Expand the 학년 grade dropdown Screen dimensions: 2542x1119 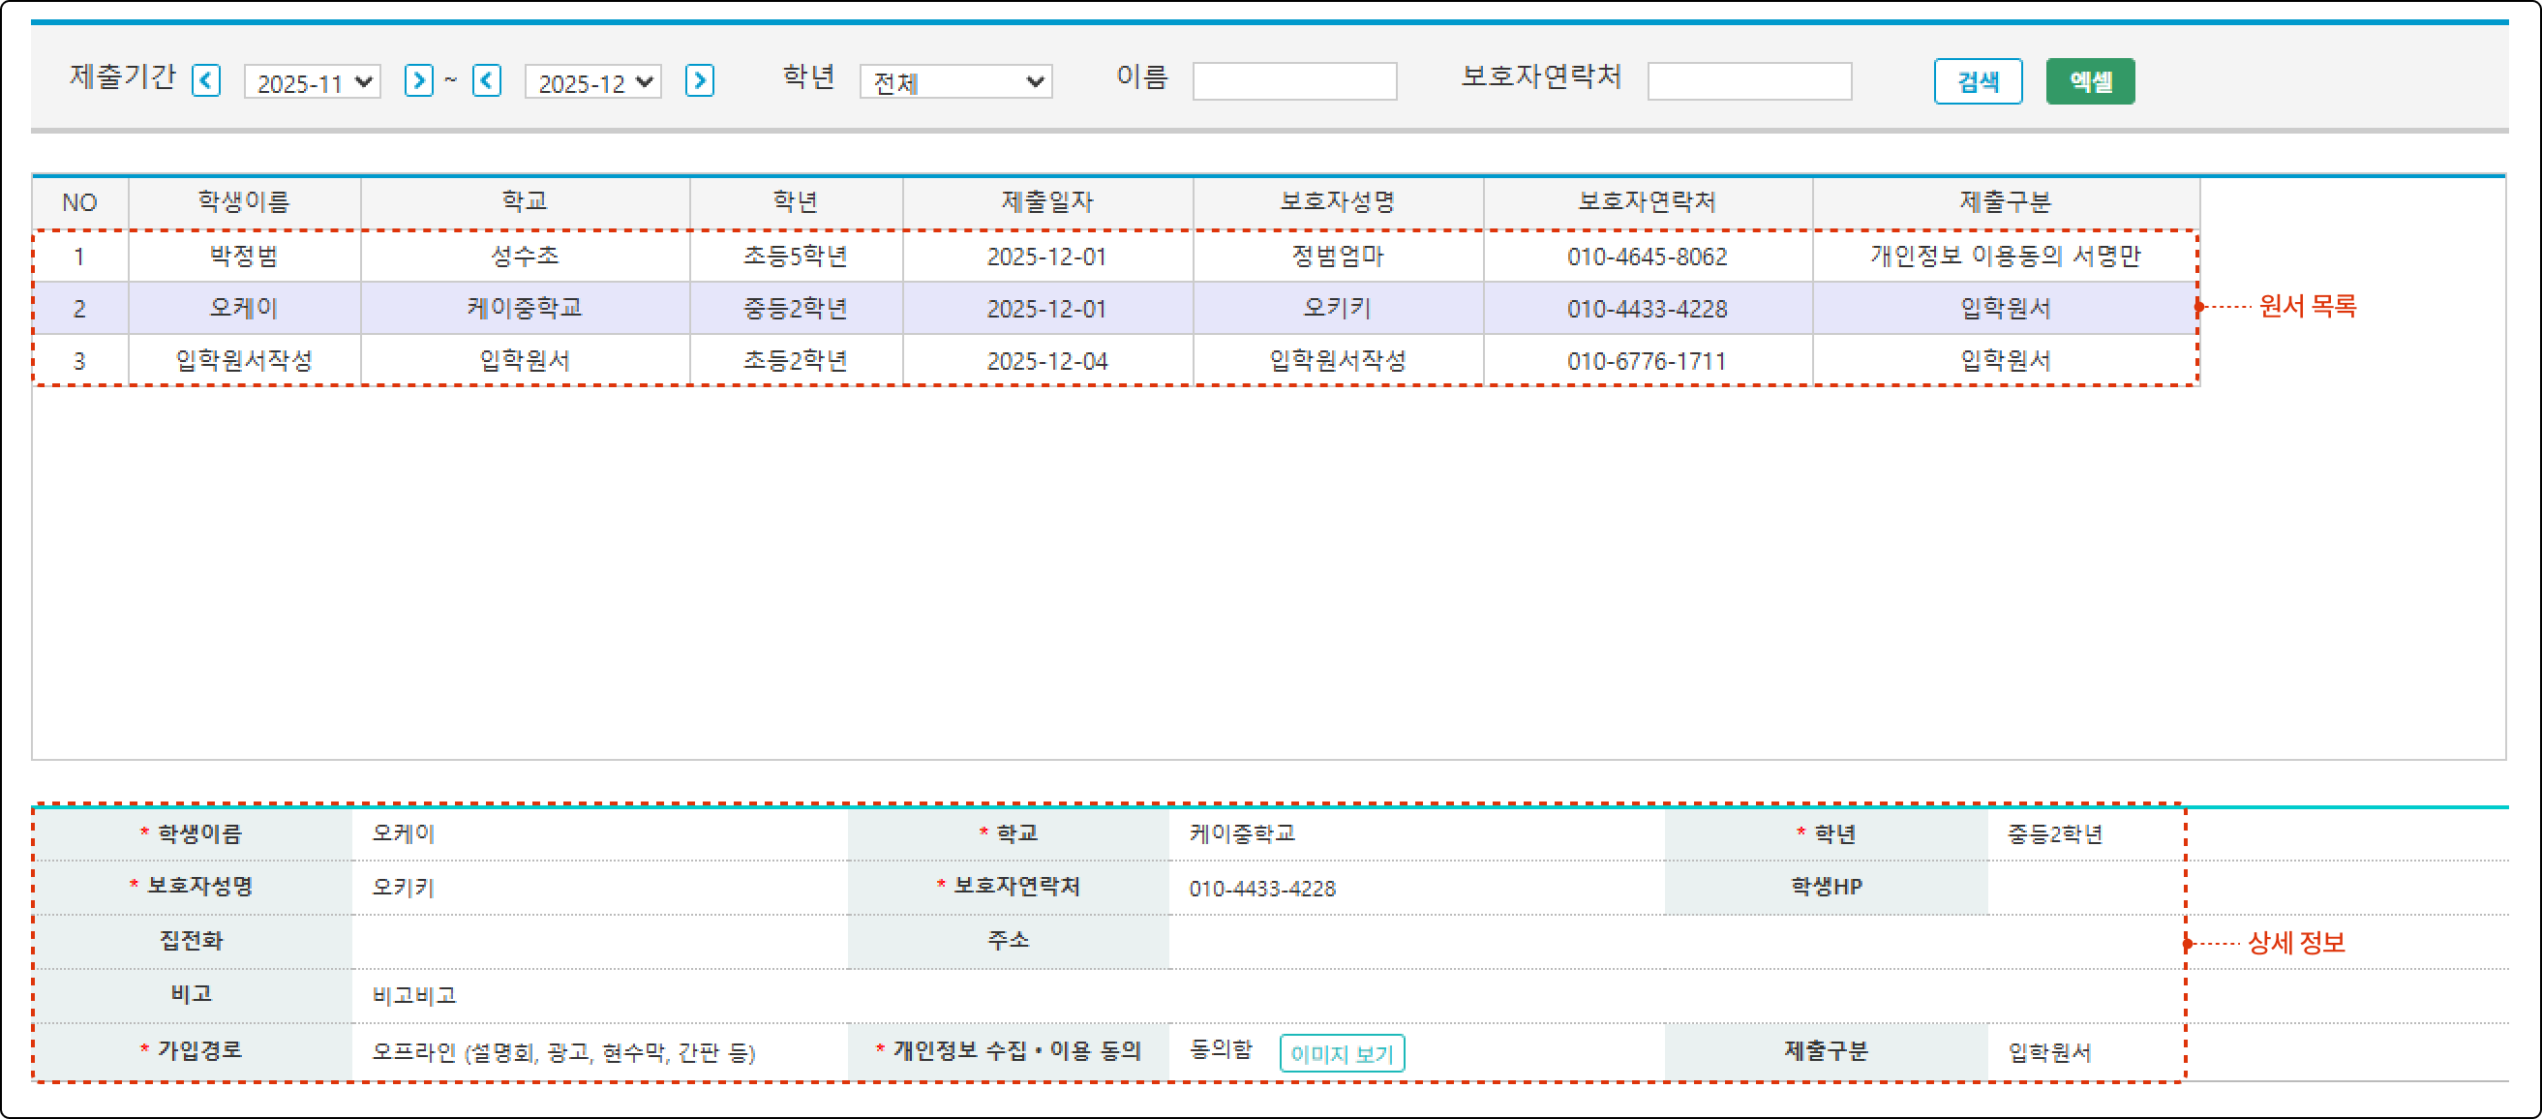tap(955, 82)
